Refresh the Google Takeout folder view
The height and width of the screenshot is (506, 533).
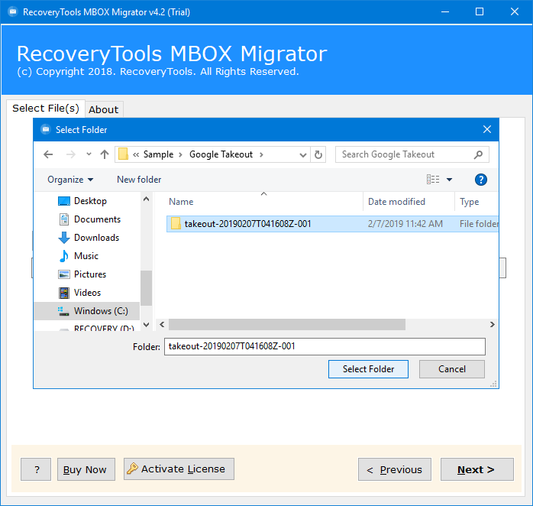(318, 154)
